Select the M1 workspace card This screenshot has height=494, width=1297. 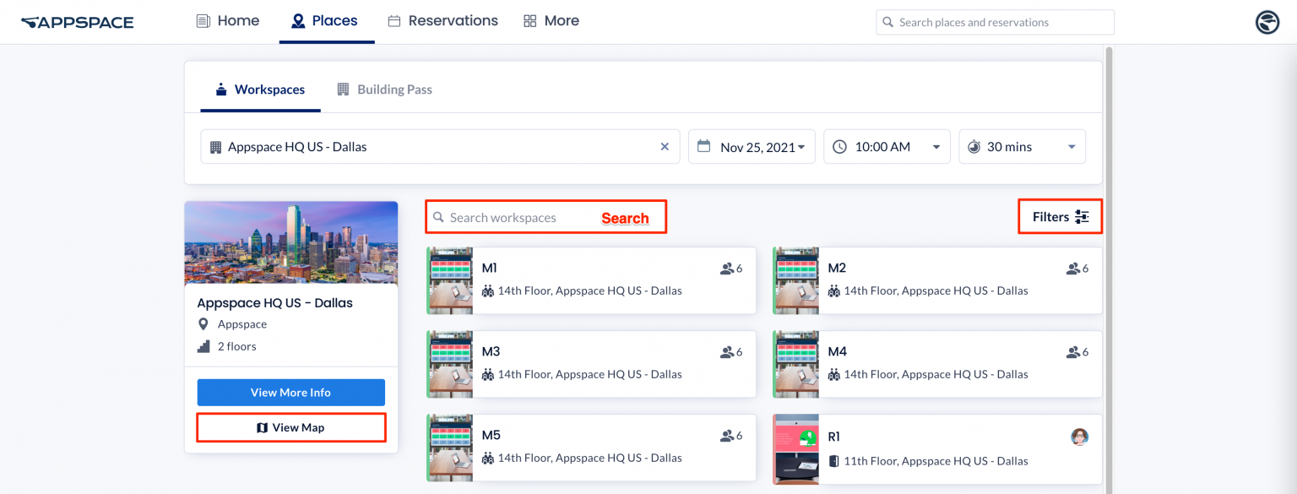coord(591,280)
